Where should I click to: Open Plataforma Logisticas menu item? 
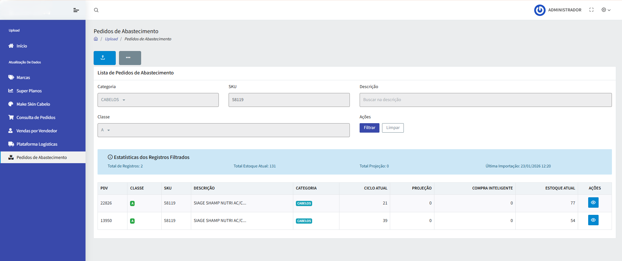tap(37, 144)
